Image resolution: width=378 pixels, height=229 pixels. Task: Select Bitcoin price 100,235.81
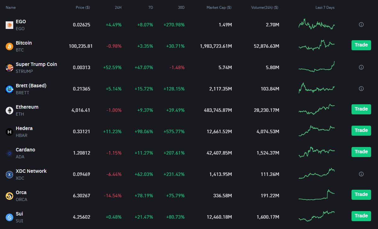tap(80, 46)
